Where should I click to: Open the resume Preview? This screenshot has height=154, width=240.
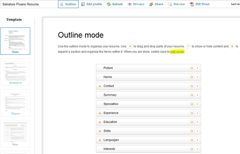click(176, 4)
